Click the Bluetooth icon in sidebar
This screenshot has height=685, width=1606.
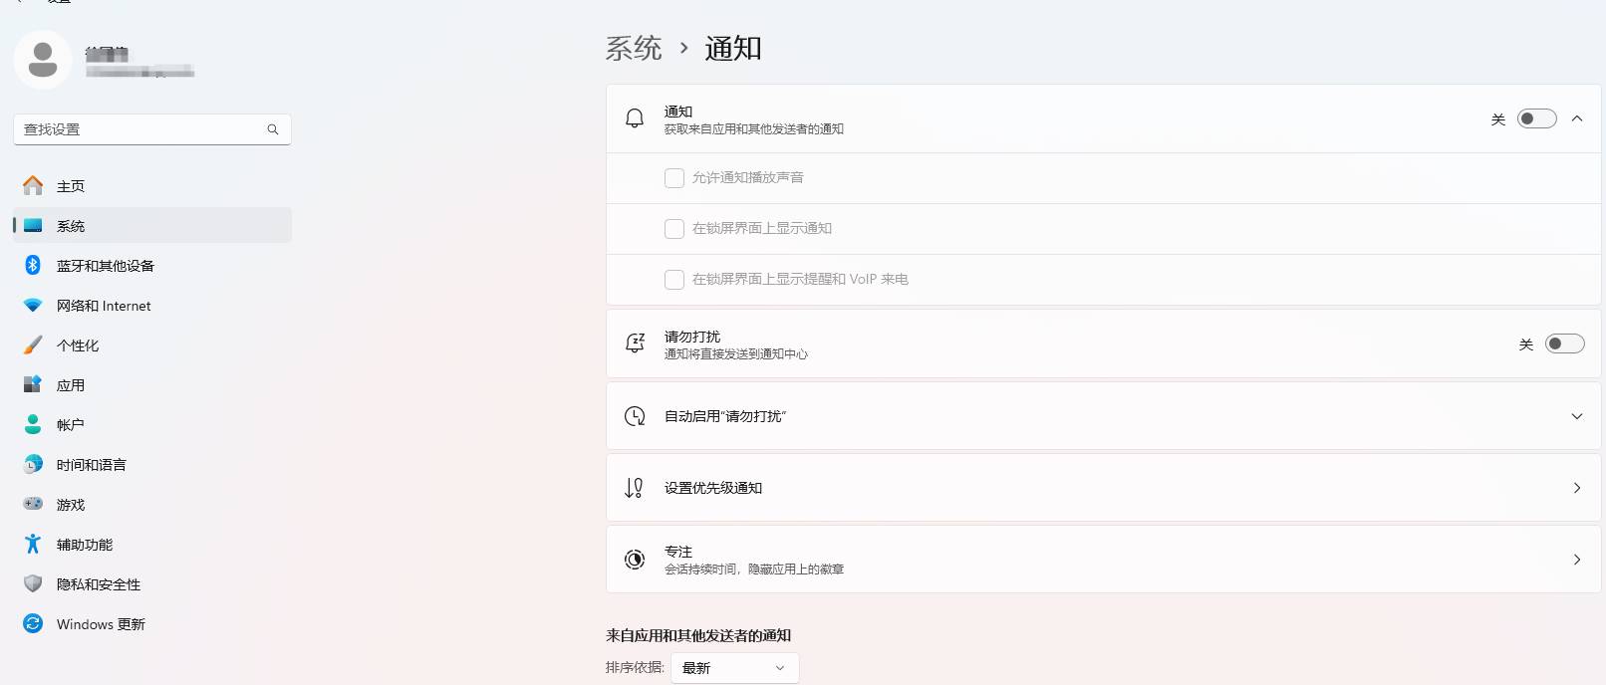pos(33,265)
